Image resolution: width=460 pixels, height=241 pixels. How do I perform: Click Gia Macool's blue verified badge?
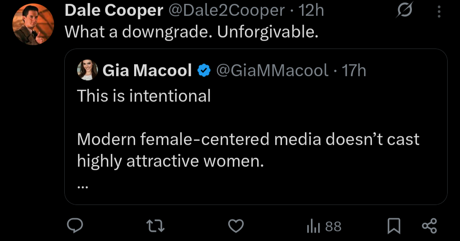pyautogui.click(x=205, y=70)
